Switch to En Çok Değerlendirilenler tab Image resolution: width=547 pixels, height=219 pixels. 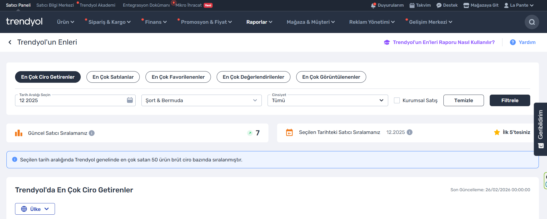(x=253, y=77)
